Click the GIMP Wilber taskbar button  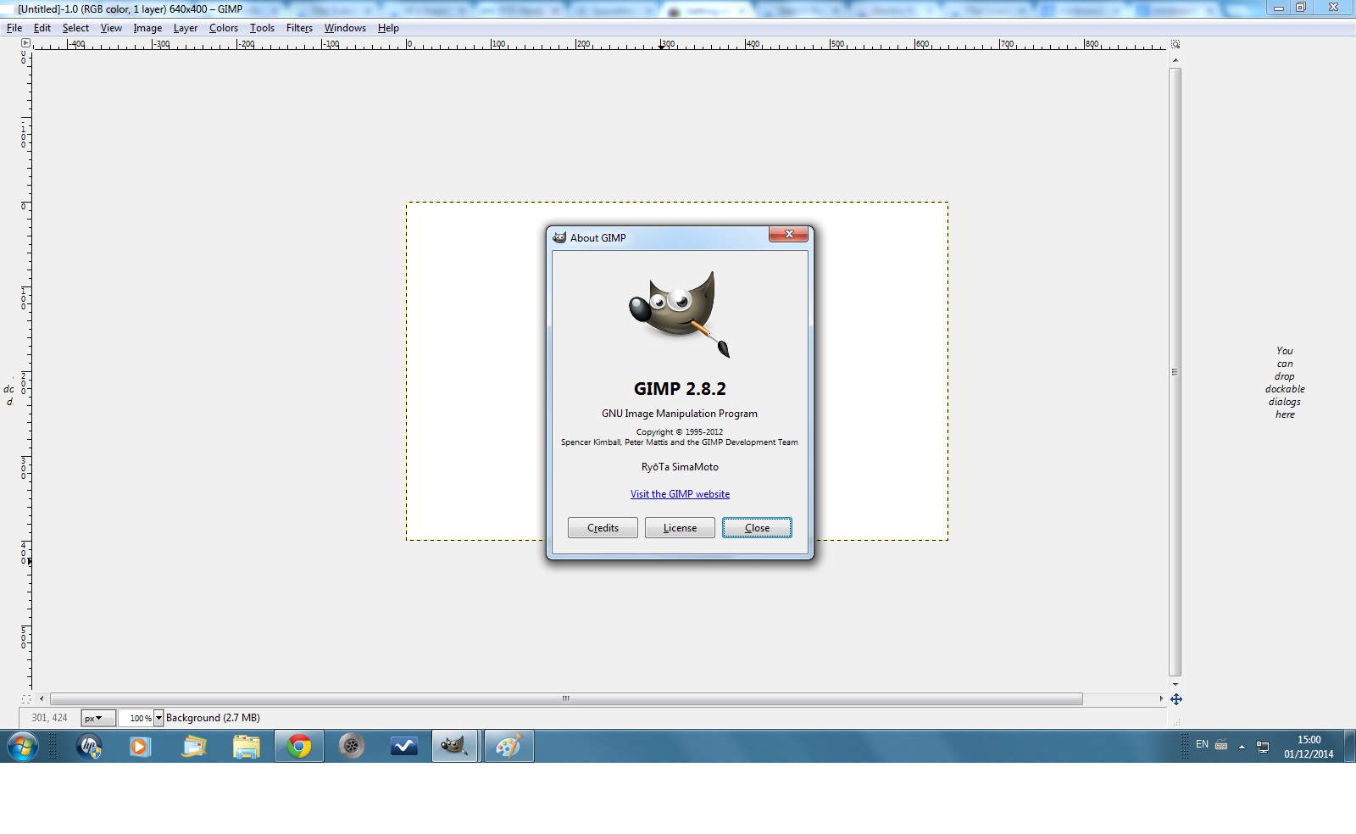[x=455, y=747]
